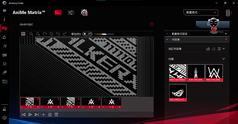
Task: Select the ROG x AW_Circuit thumbnail
Action: [178, 92]
